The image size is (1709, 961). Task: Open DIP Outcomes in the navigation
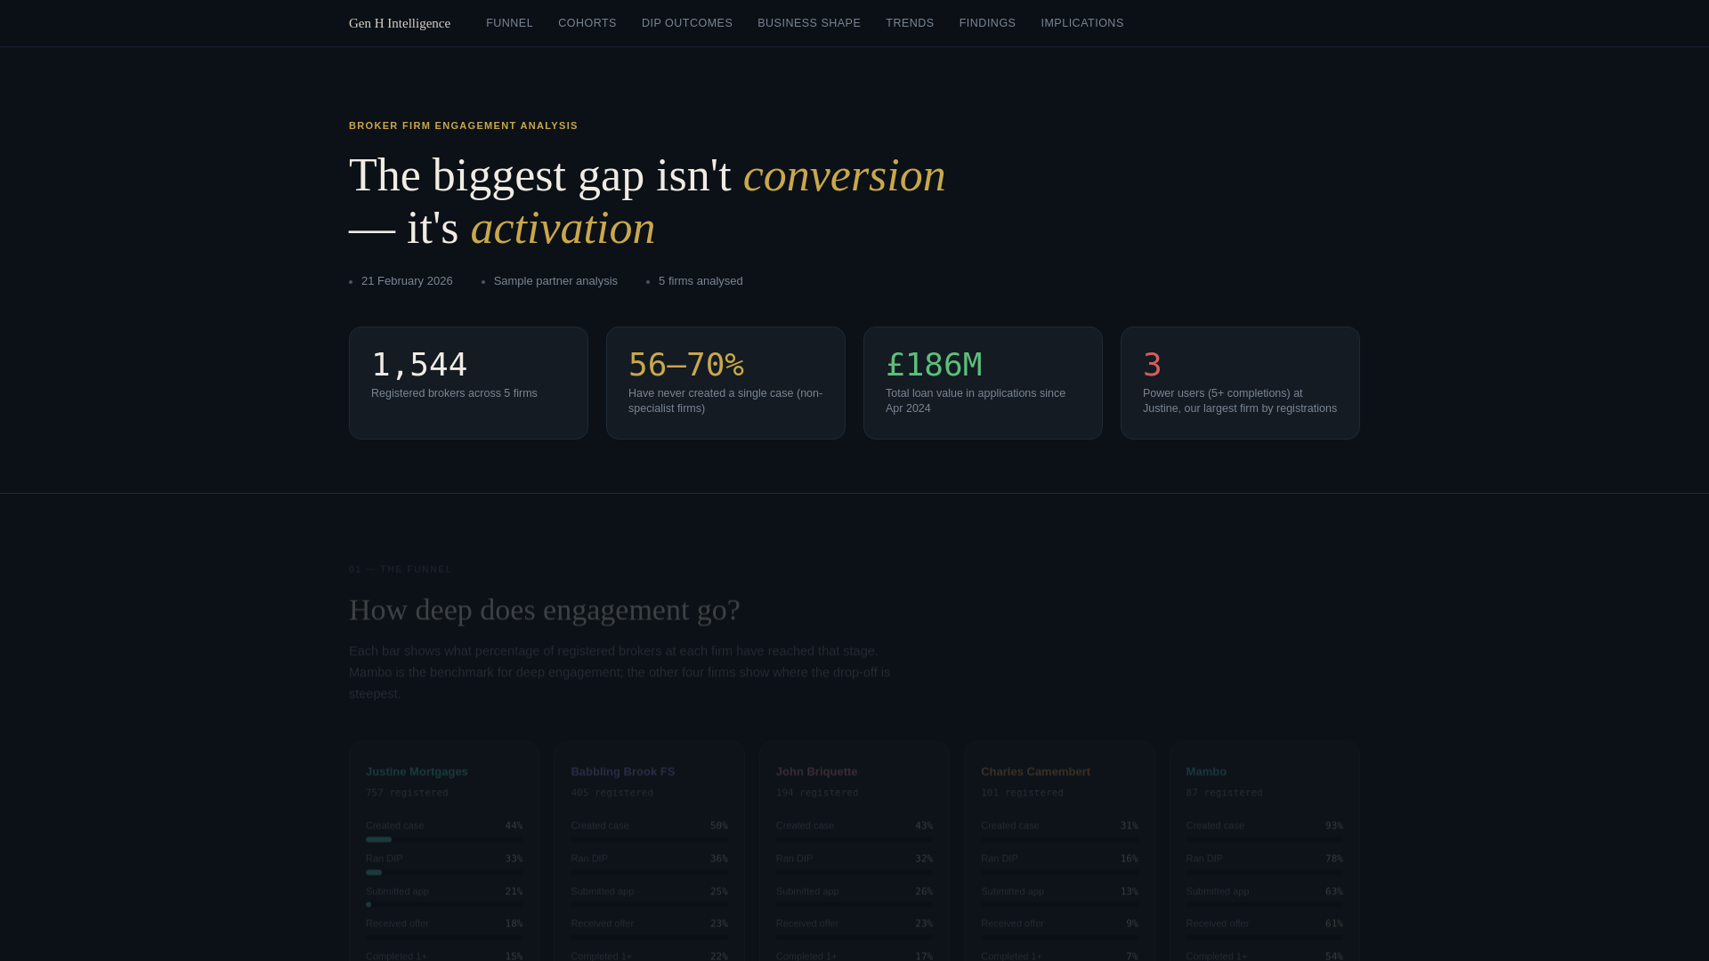(x=687, y=23)
